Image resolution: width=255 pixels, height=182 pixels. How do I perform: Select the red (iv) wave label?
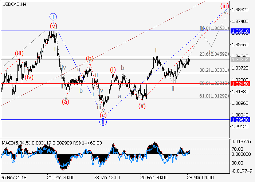[29, 77]
